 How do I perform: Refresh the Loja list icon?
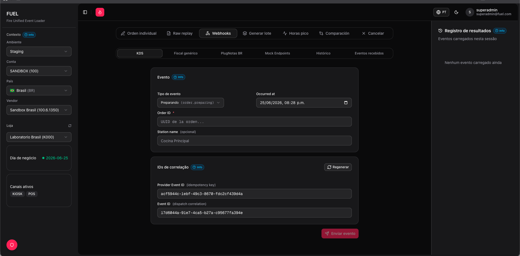pos(70,126)
